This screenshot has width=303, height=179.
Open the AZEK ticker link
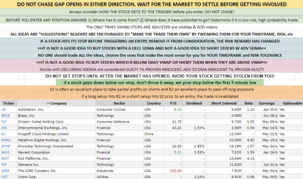6,171
